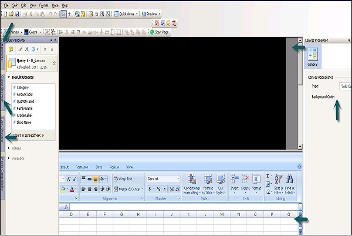Save the dashboard with the floppy disk icon

point(17,14)
